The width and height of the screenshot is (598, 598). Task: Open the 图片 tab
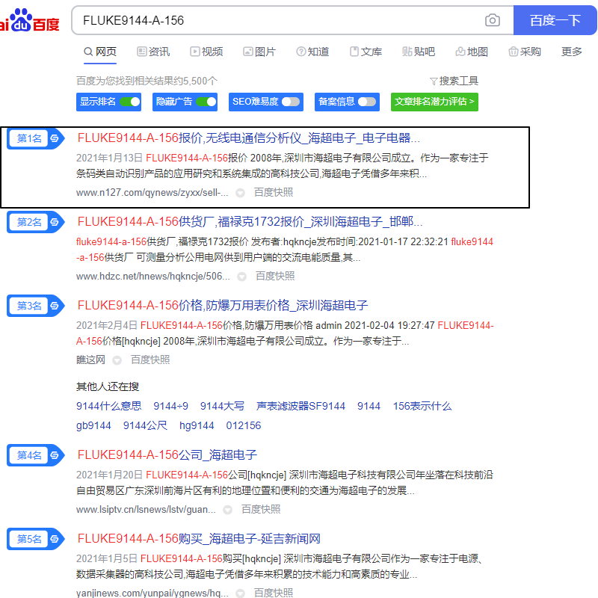259,52
